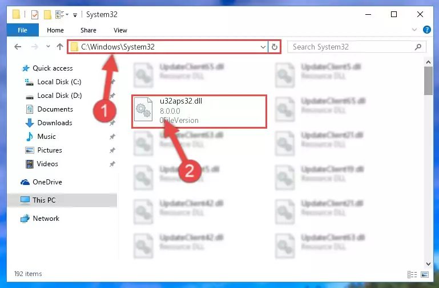The width and height of the screenshot is (439, 288).
Task: Click the pin icon beside Downloads
Action: click(x=112, y=123)
